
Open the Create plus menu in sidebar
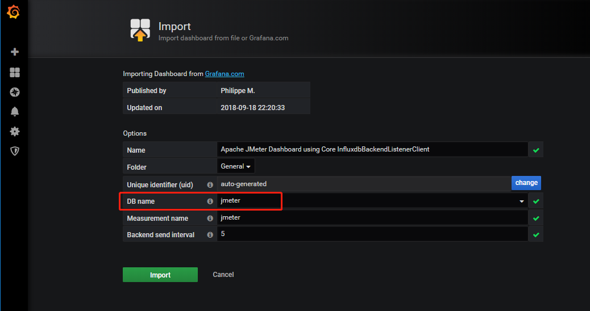pyautogui.click(x=15, y=52)
